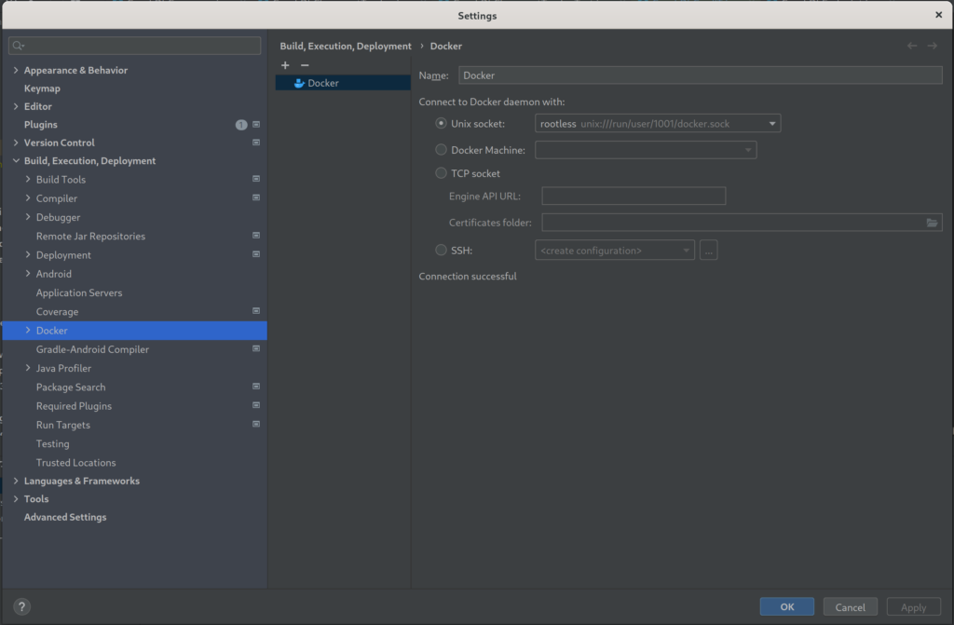954x625 pixels.
Task: Select the Unix socket radio button
Action: 441,124
